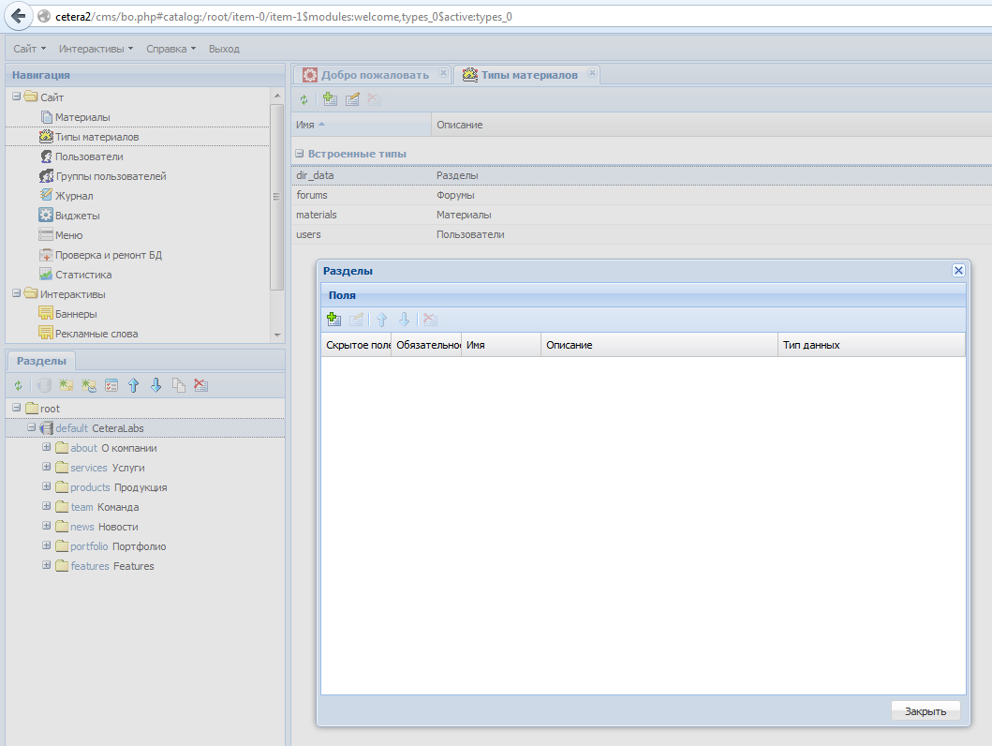Click navigation scrollbar down arrow
Viewport: 992px width, 746px height.
coord(277,335)
